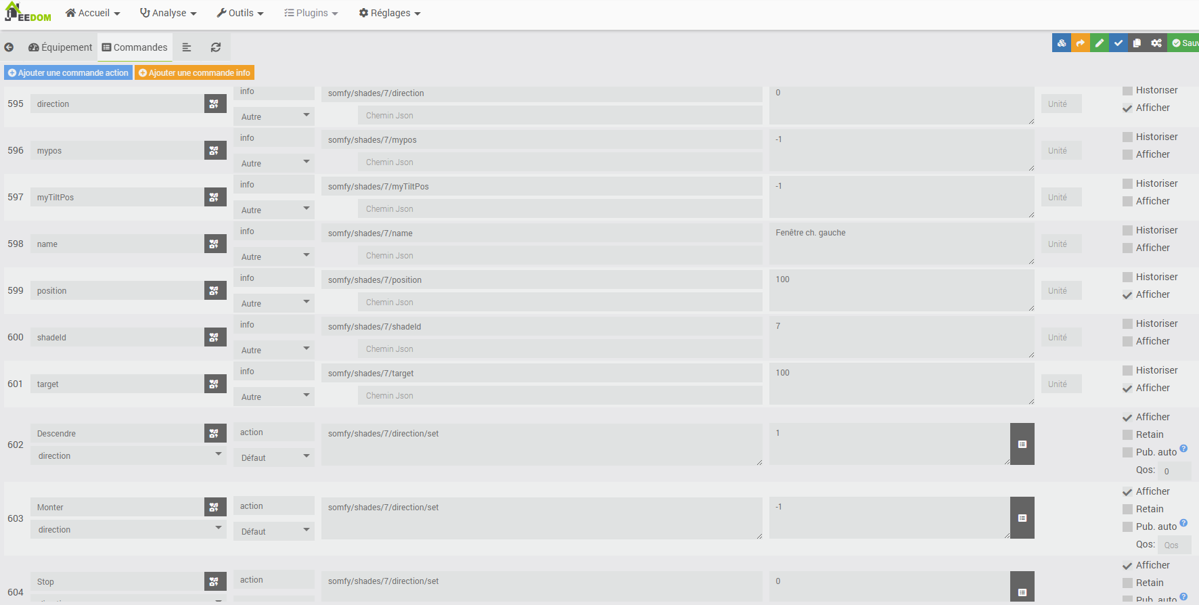The height and width of the screenshot is (605, 1199).
Task: Click help icon next to Descendre Pub. auto
Action: point(1183,448)
